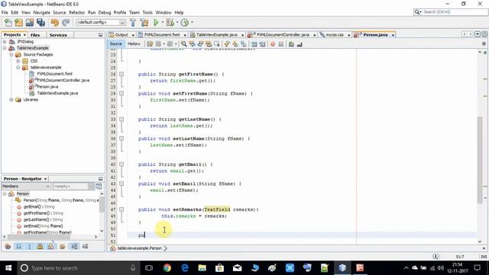Close the Output tab
This screenshot has width=489, height=275.
[x=133, y=35]
